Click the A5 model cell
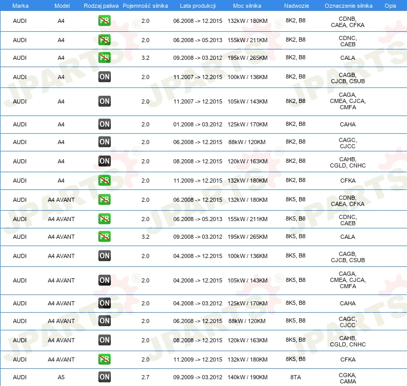 pyautogui.click(x=61, y=377)
